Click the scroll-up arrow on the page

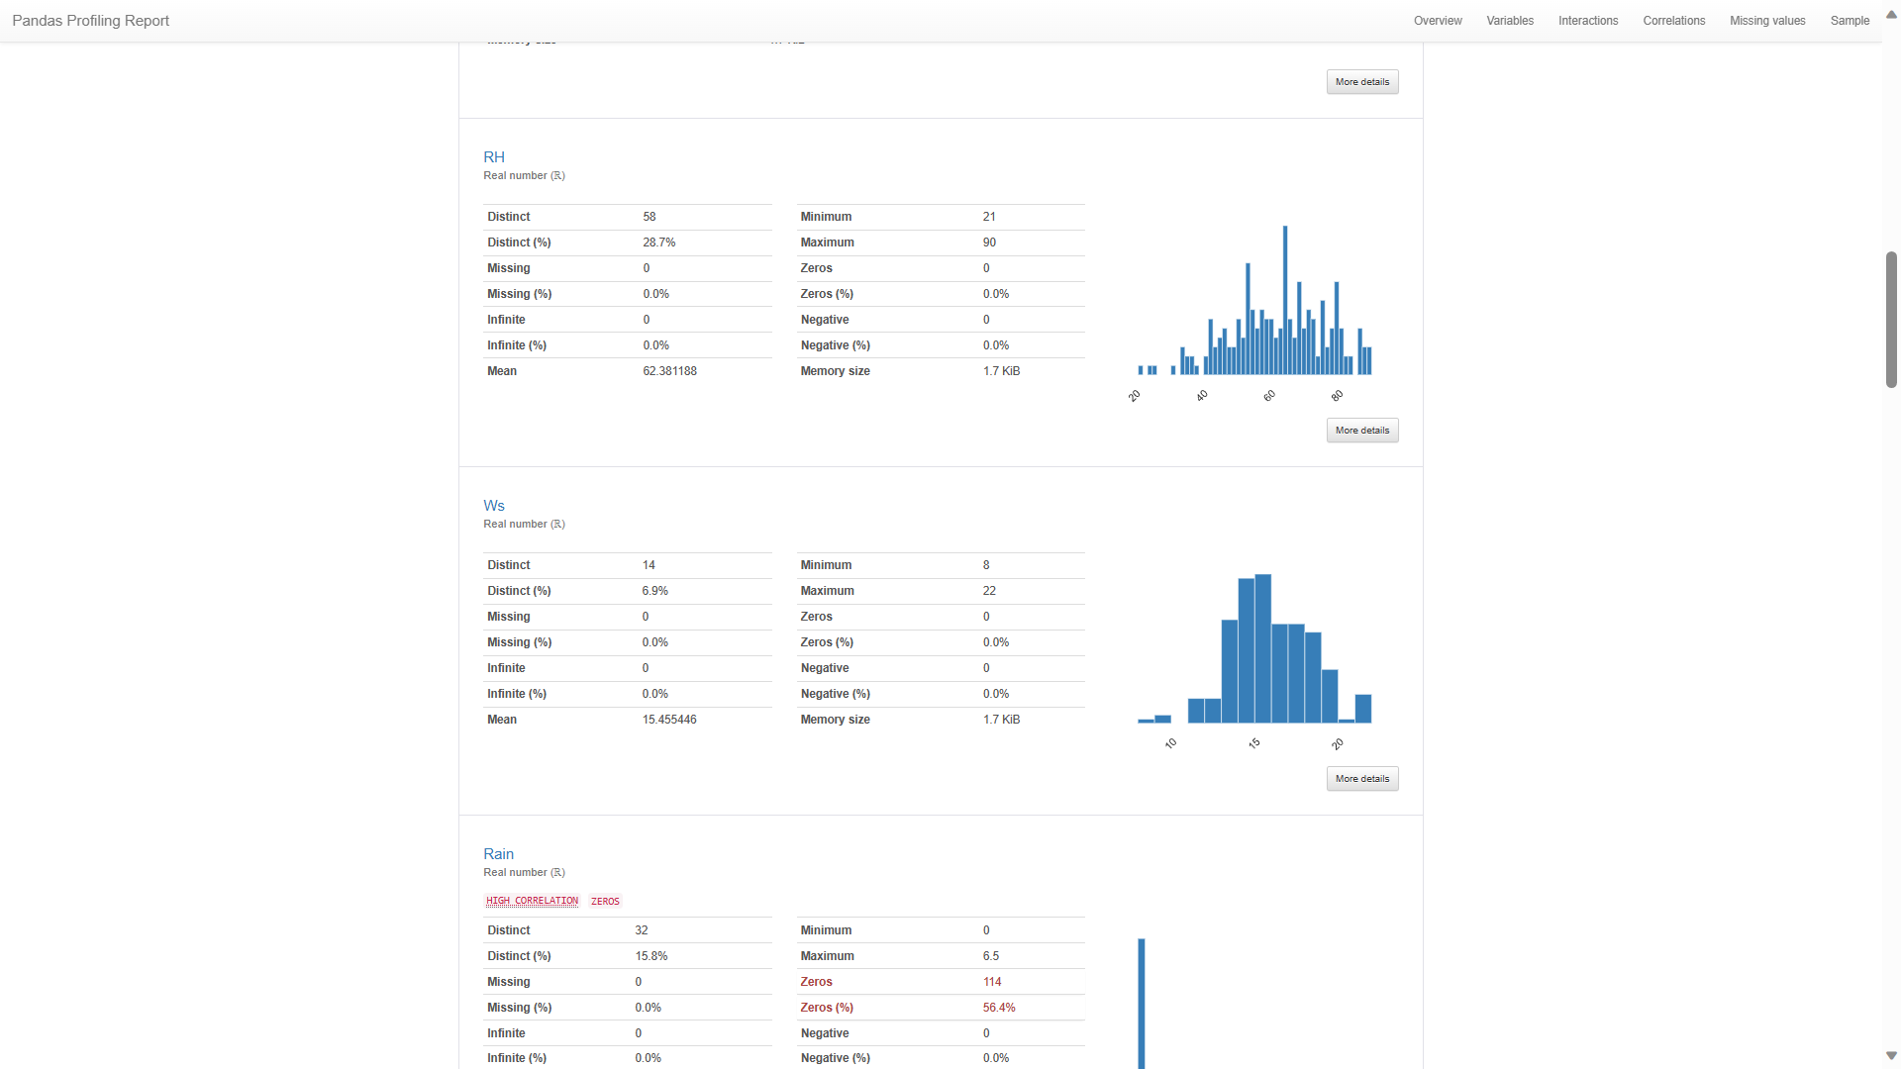tap(1891, 14)
